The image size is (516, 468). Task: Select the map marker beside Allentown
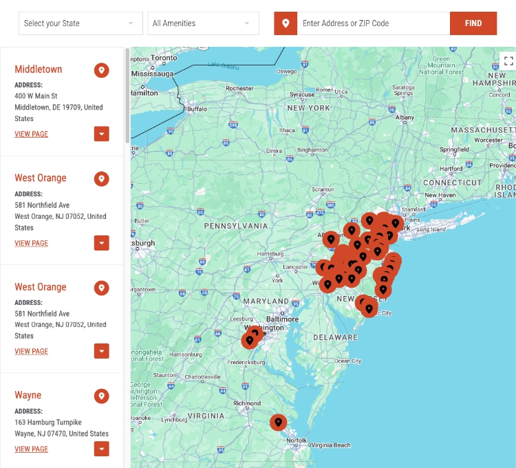pyautogui.click(x=331, y=240)
